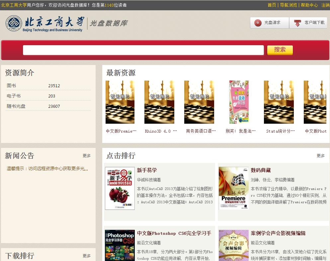Open the Stata统计分 placeholder thumbnail
The width and height of the screenshot is (330, 261).
(x=279, y=102)
